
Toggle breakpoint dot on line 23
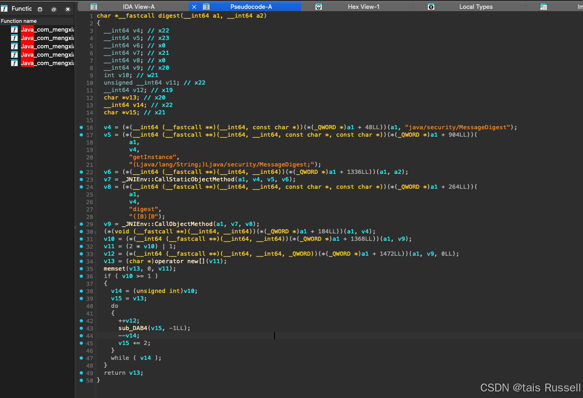(x=81, y=179)
